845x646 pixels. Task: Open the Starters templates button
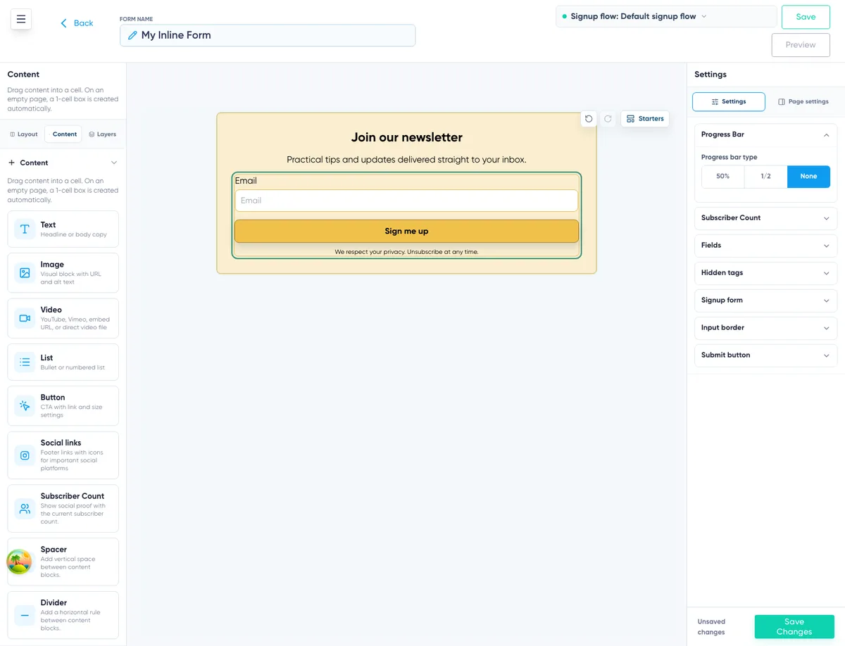(x=645, y=119)
